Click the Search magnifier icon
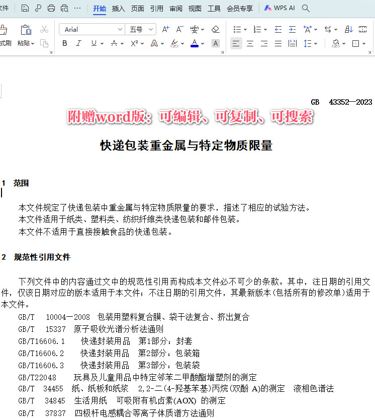Image resolution: width=375 pixels, height=418 pixels. point(306,8)
